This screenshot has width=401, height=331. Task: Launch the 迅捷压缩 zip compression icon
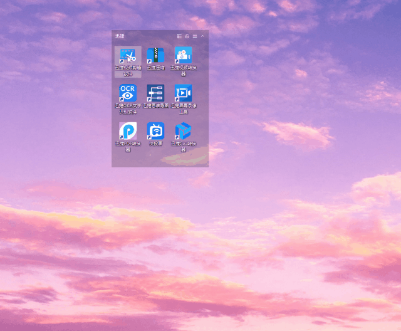pyautogui.click(x=155, y=56)
